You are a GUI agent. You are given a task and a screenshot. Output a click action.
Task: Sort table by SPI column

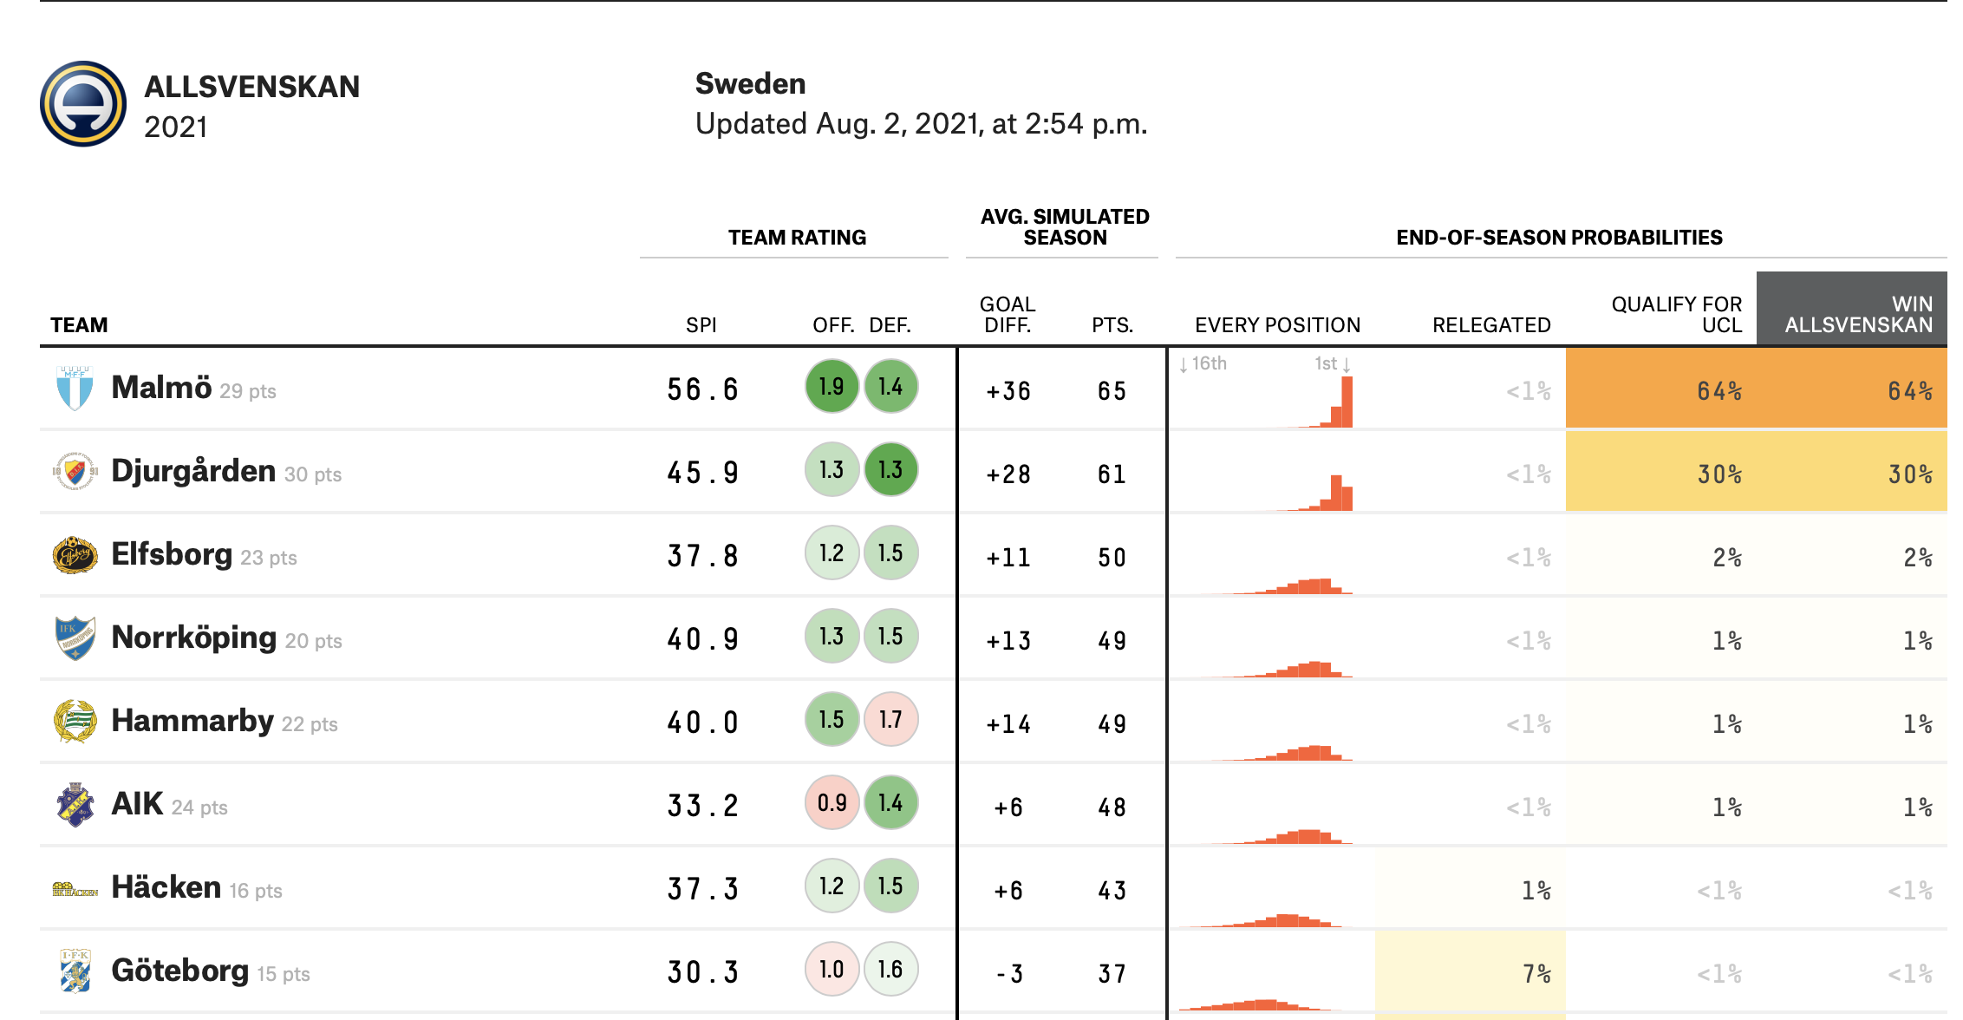(701, 325)
